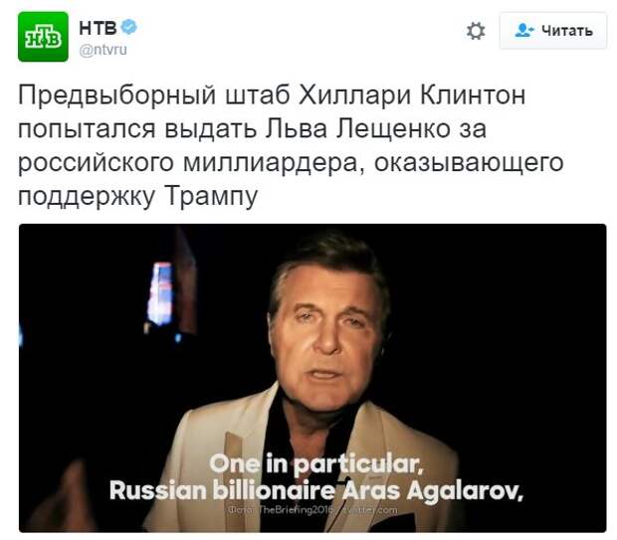Click the word "Предвыборный" starting the tweet

pyautogui.click(x=116, y=95)
